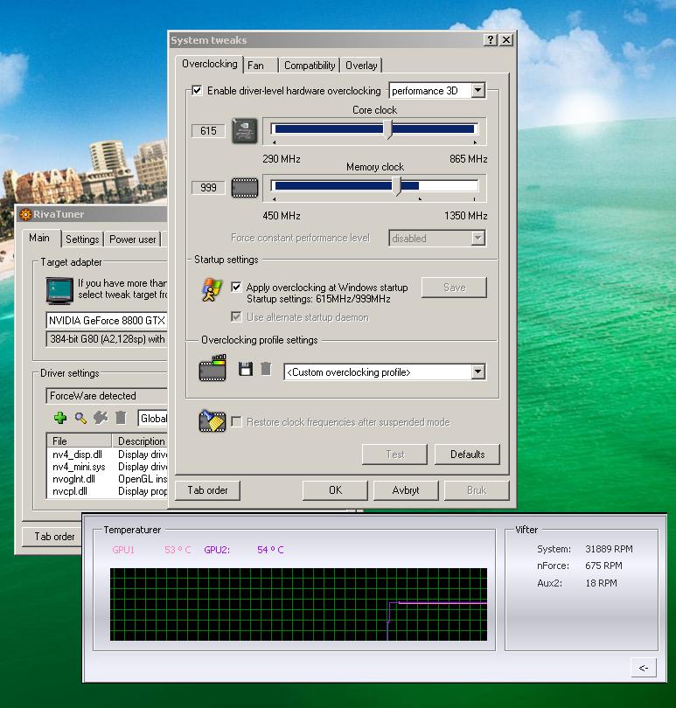Click the System: 31889 RPM reading
Image resolution: width=676 pixels, height=708 pixels.
click(585, 549)
